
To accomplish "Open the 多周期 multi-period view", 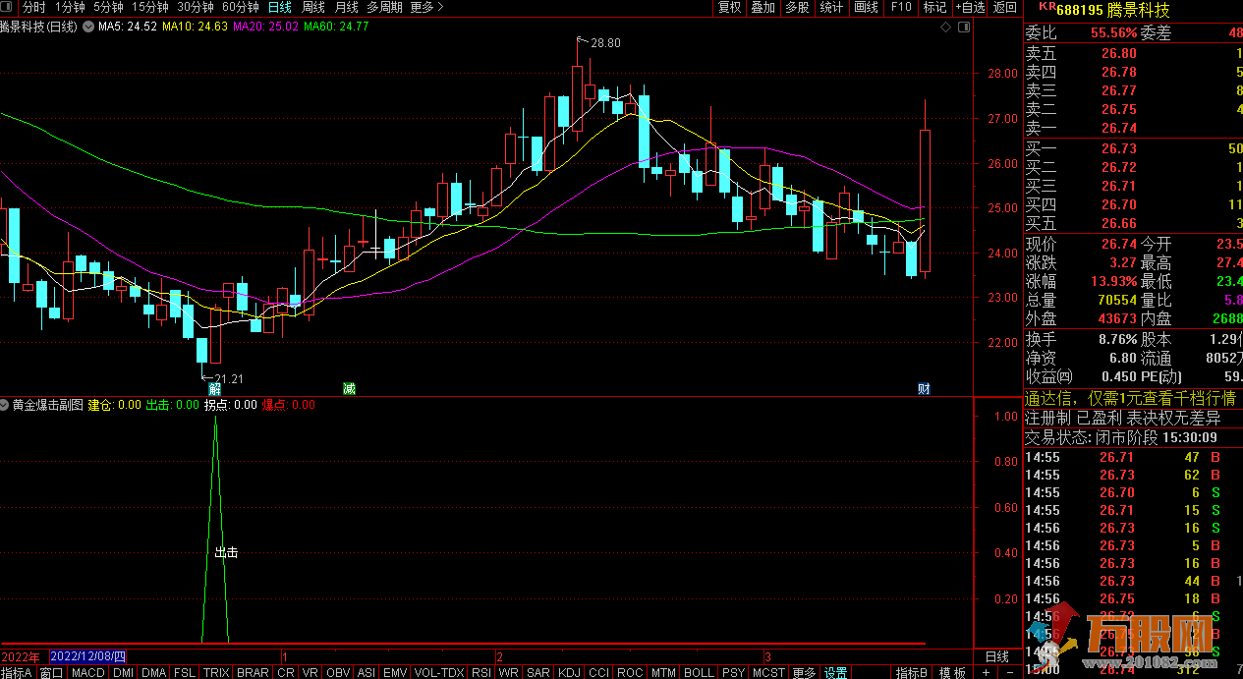I will click(384, 7).
